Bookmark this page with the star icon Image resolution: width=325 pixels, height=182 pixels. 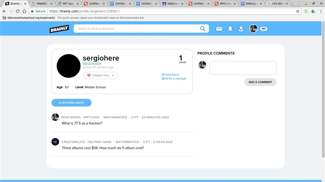[x=298, y=11]
